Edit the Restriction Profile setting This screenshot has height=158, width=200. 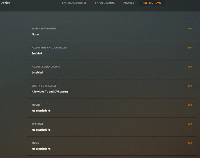coord(190,29)
